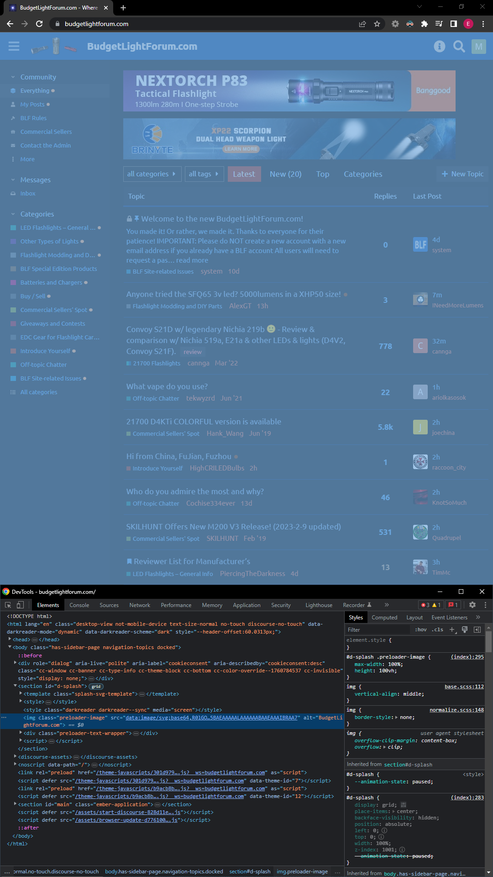Focus the Styles Filter input
Image resolution: width=493 pixels, height=877 pixels.
click(378, 629)
